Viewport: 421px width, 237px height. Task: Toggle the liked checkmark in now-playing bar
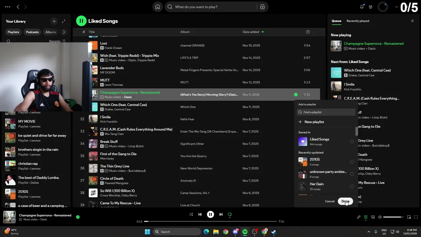click(78, 217)
